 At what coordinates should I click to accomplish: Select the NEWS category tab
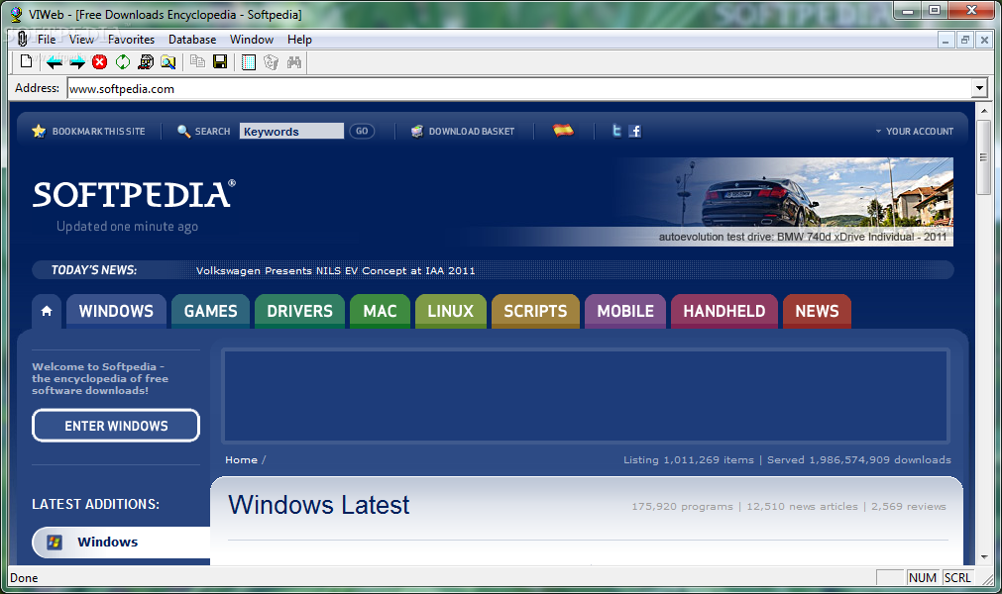(x=817, y=312)
